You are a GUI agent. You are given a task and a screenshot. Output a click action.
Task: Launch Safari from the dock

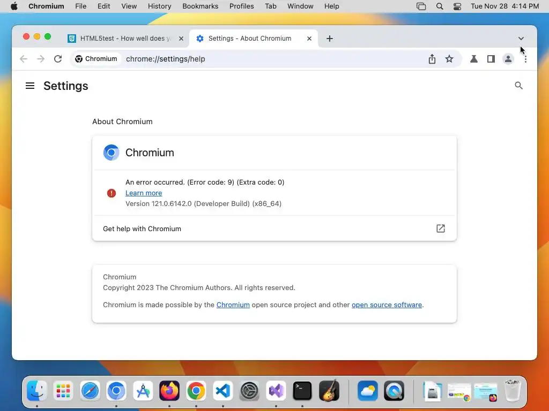(x=90, y=390)
